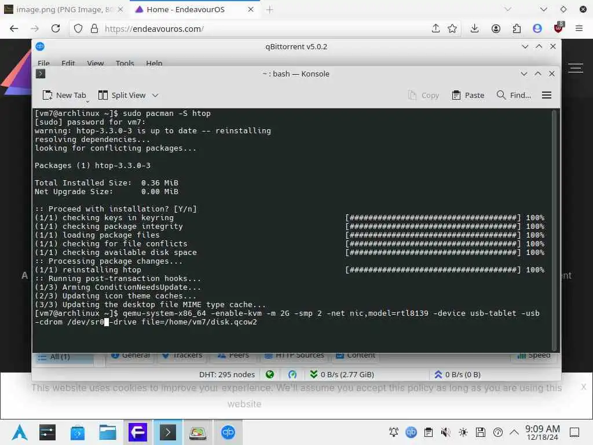Select the All (1) filter in qBittorrent

pos(65,357)
